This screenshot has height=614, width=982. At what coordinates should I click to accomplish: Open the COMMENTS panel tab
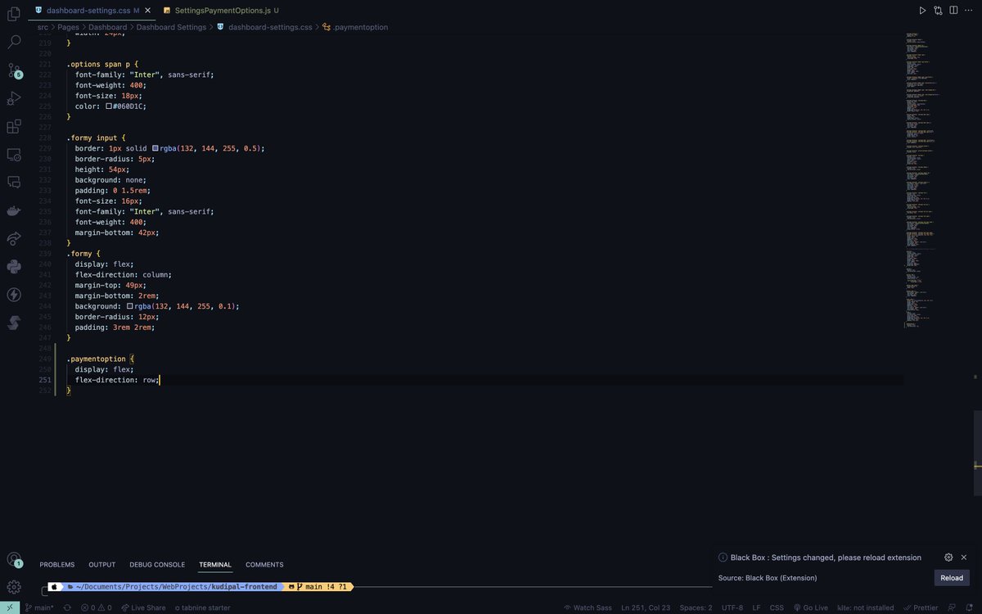point(264,565)
